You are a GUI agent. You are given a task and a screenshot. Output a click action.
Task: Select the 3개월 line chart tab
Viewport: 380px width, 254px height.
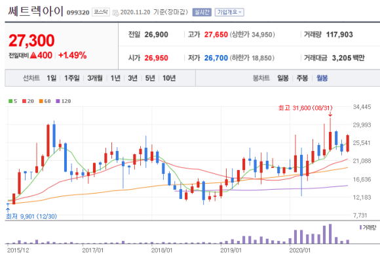tap(95, 78)
